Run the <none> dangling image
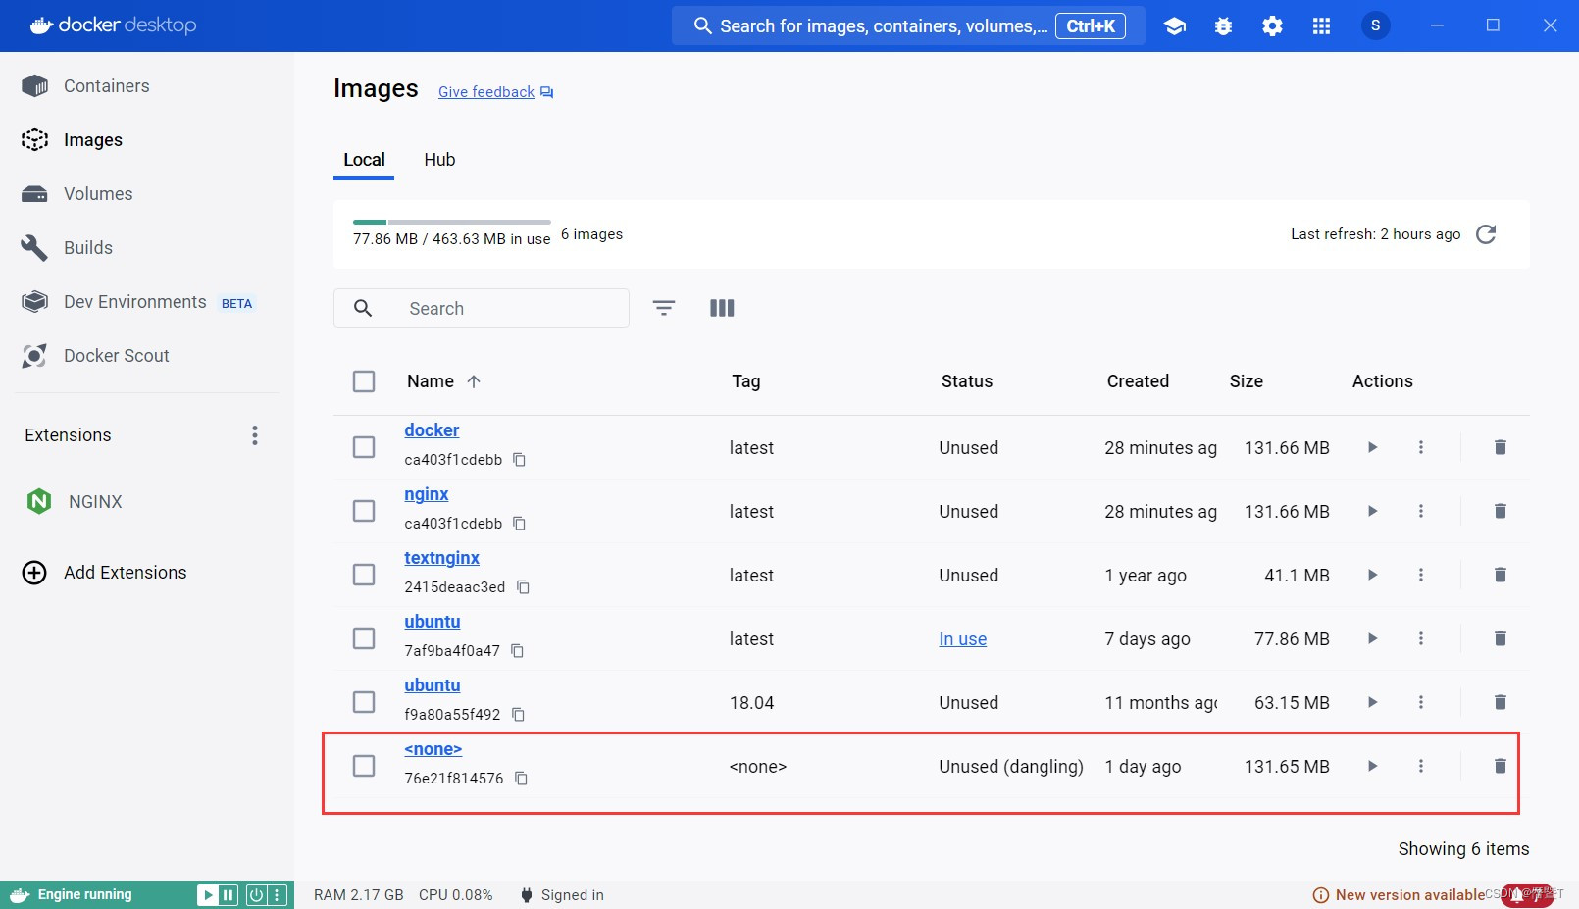The height and width of the screenshot is (909, 1579). (x=1372, y=766)
